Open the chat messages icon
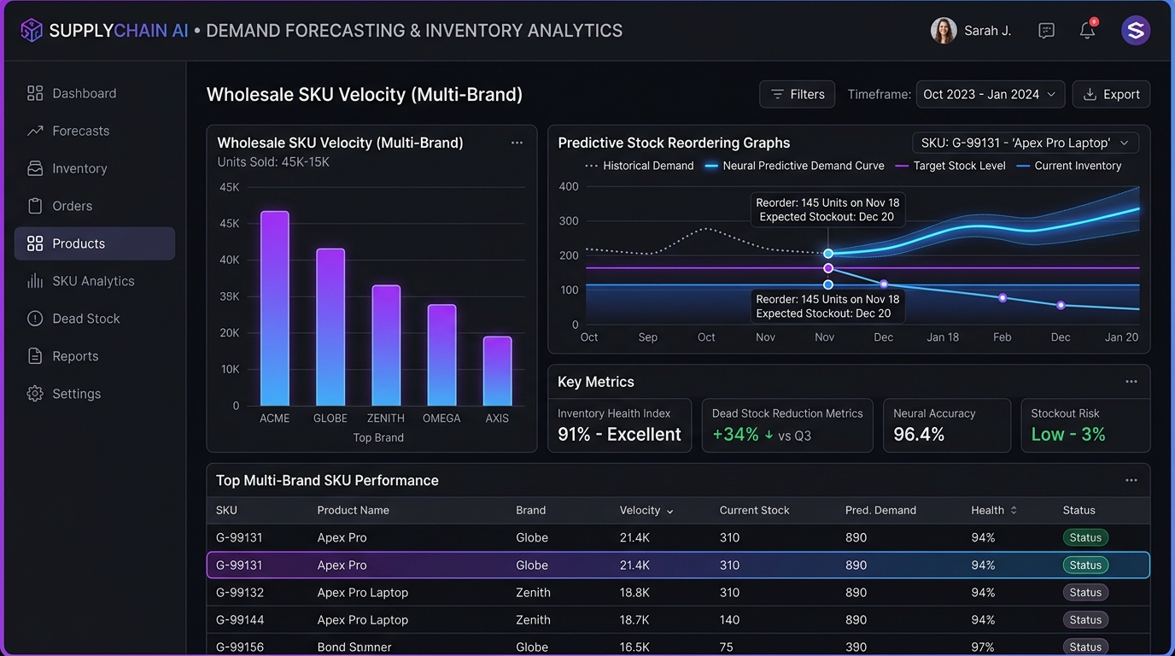Screen dimensions: 1175x656 point(1046,31)
